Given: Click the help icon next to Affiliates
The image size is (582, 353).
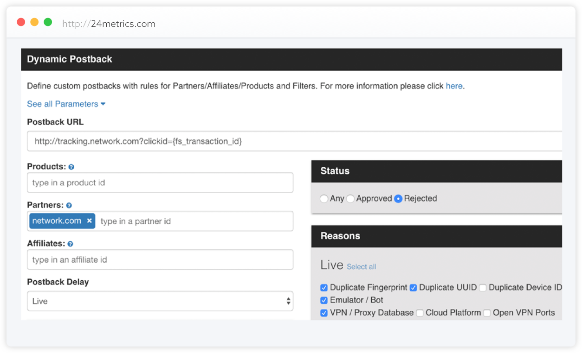Looking at the screenshot, I should tap(70, 244).
